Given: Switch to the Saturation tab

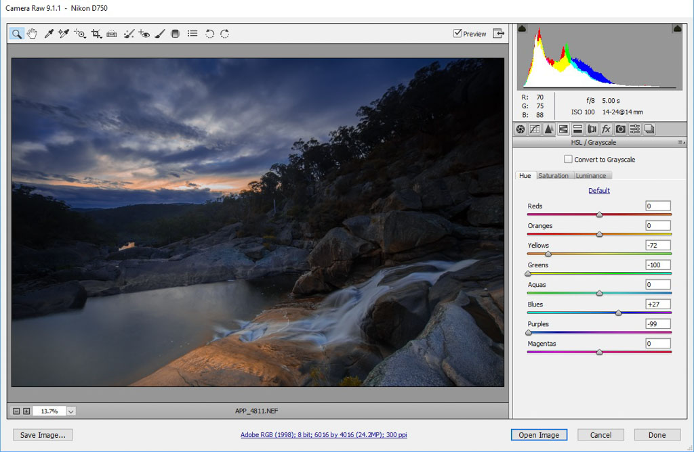Looking at the screenshot, I should [x=554, y=176].
